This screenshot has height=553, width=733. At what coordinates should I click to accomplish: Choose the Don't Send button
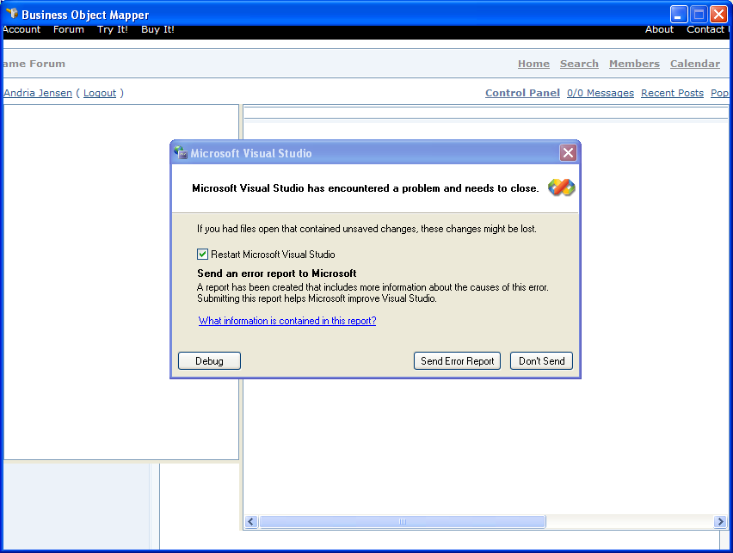coord(541,361)
